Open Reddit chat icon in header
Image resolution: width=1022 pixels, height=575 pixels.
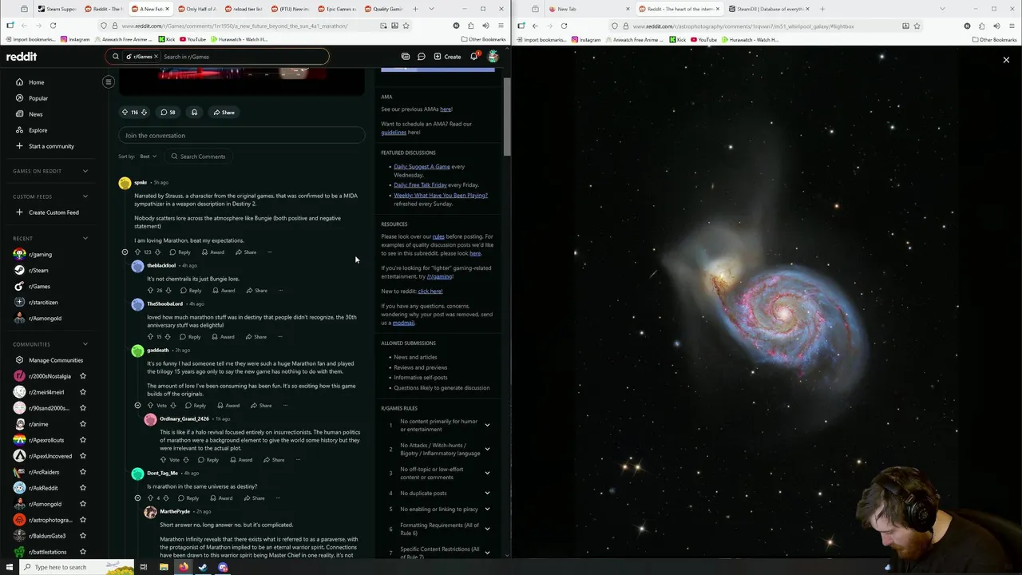pos(421,57)
